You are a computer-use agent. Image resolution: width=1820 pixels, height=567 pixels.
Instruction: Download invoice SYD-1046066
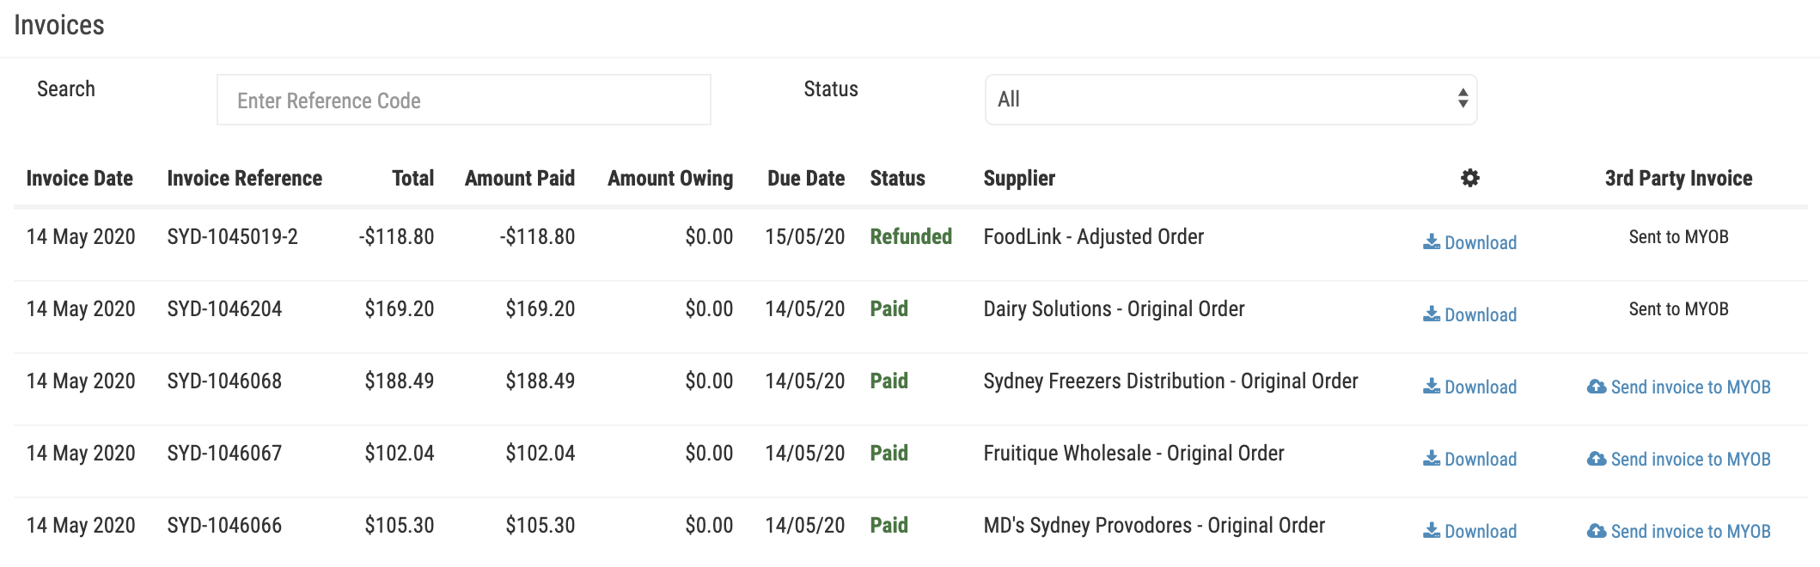tap(1469, 531)
